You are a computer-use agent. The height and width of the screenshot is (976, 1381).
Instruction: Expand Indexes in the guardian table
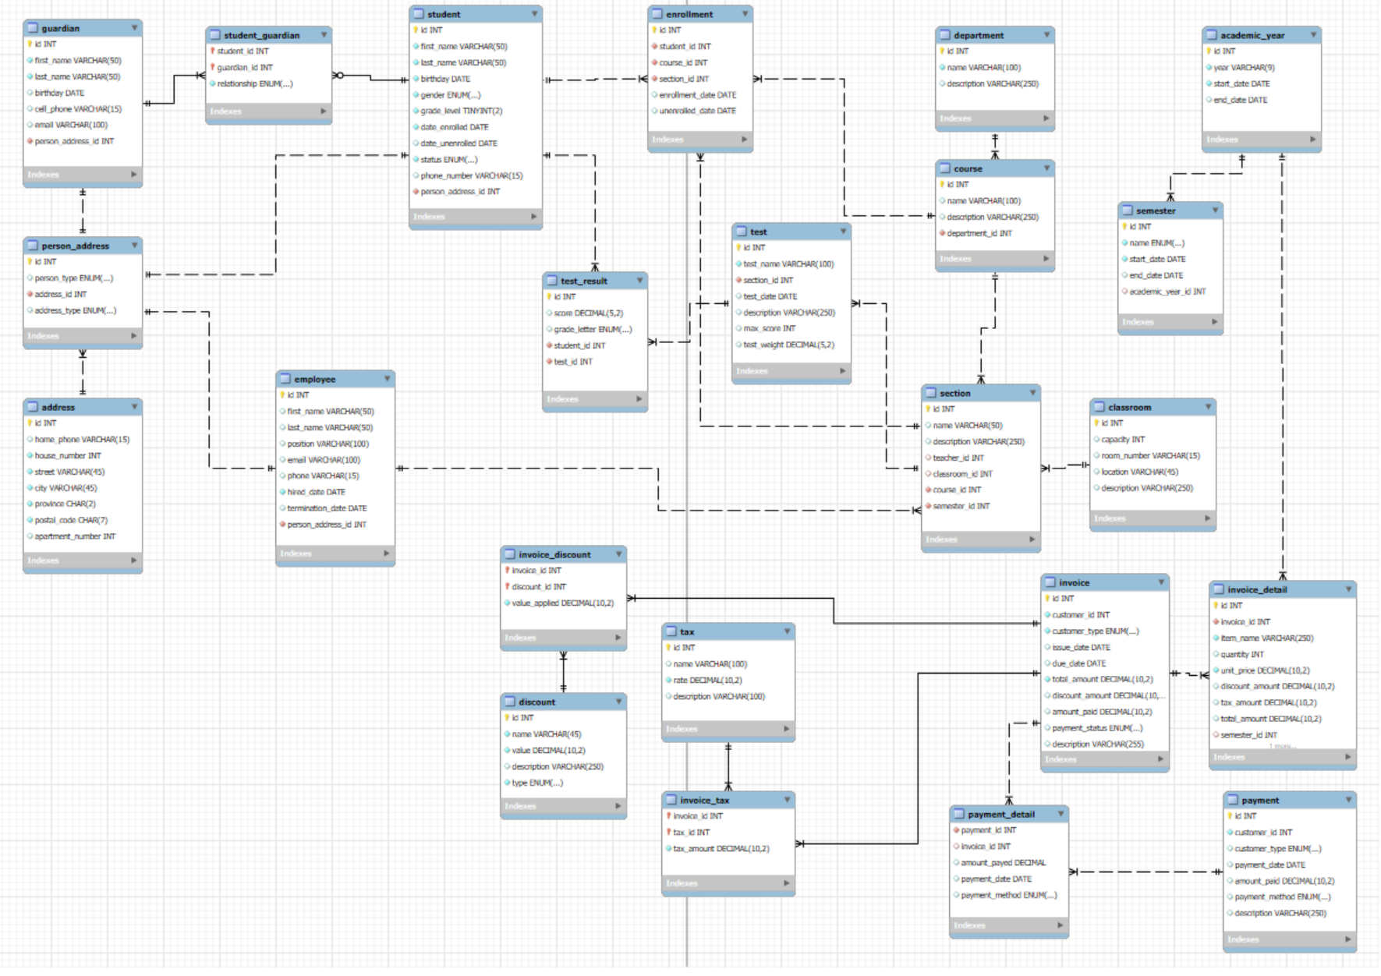pos(133,175)
